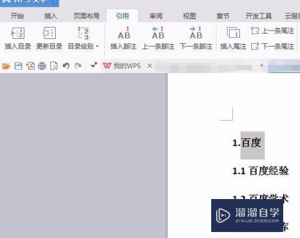Open the 页面布局 (Page Layout) tab
300x238 pixels.
tap(86, 16)
